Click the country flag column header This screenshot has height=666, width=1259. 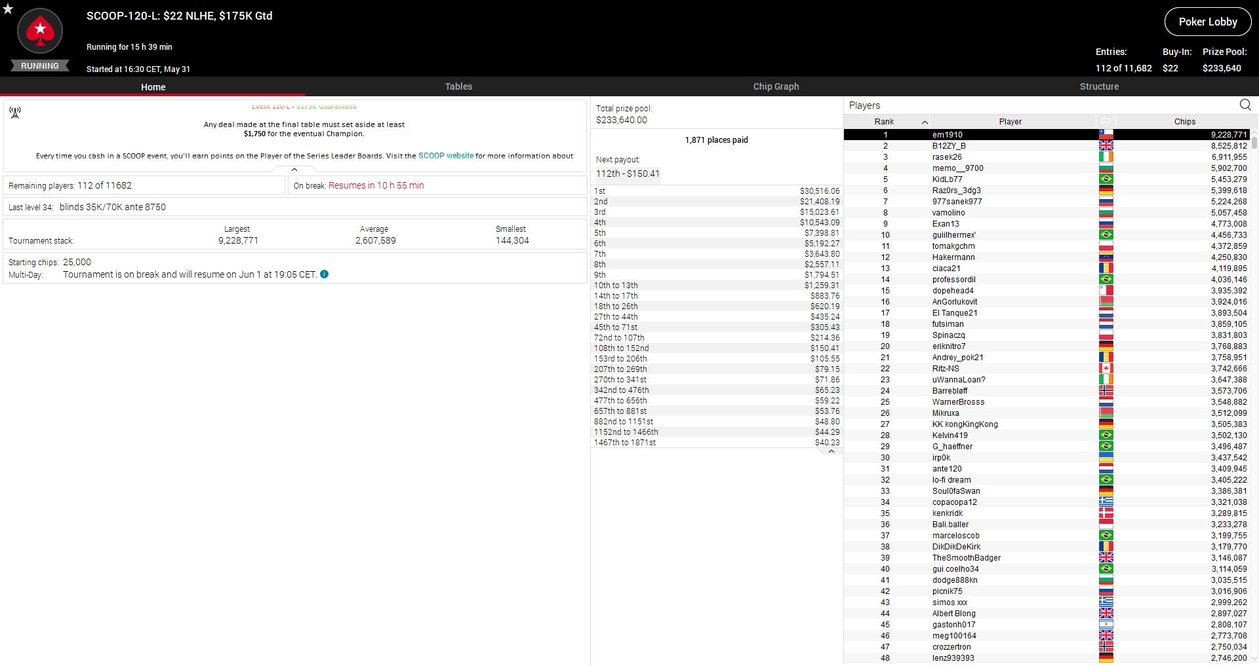[x=1106, y=122]
